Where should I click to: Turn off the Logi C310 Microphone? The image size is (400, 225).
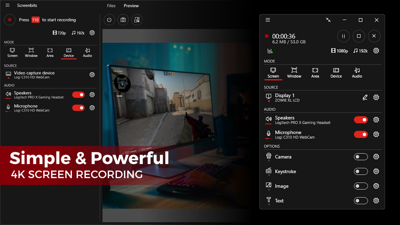361,134
